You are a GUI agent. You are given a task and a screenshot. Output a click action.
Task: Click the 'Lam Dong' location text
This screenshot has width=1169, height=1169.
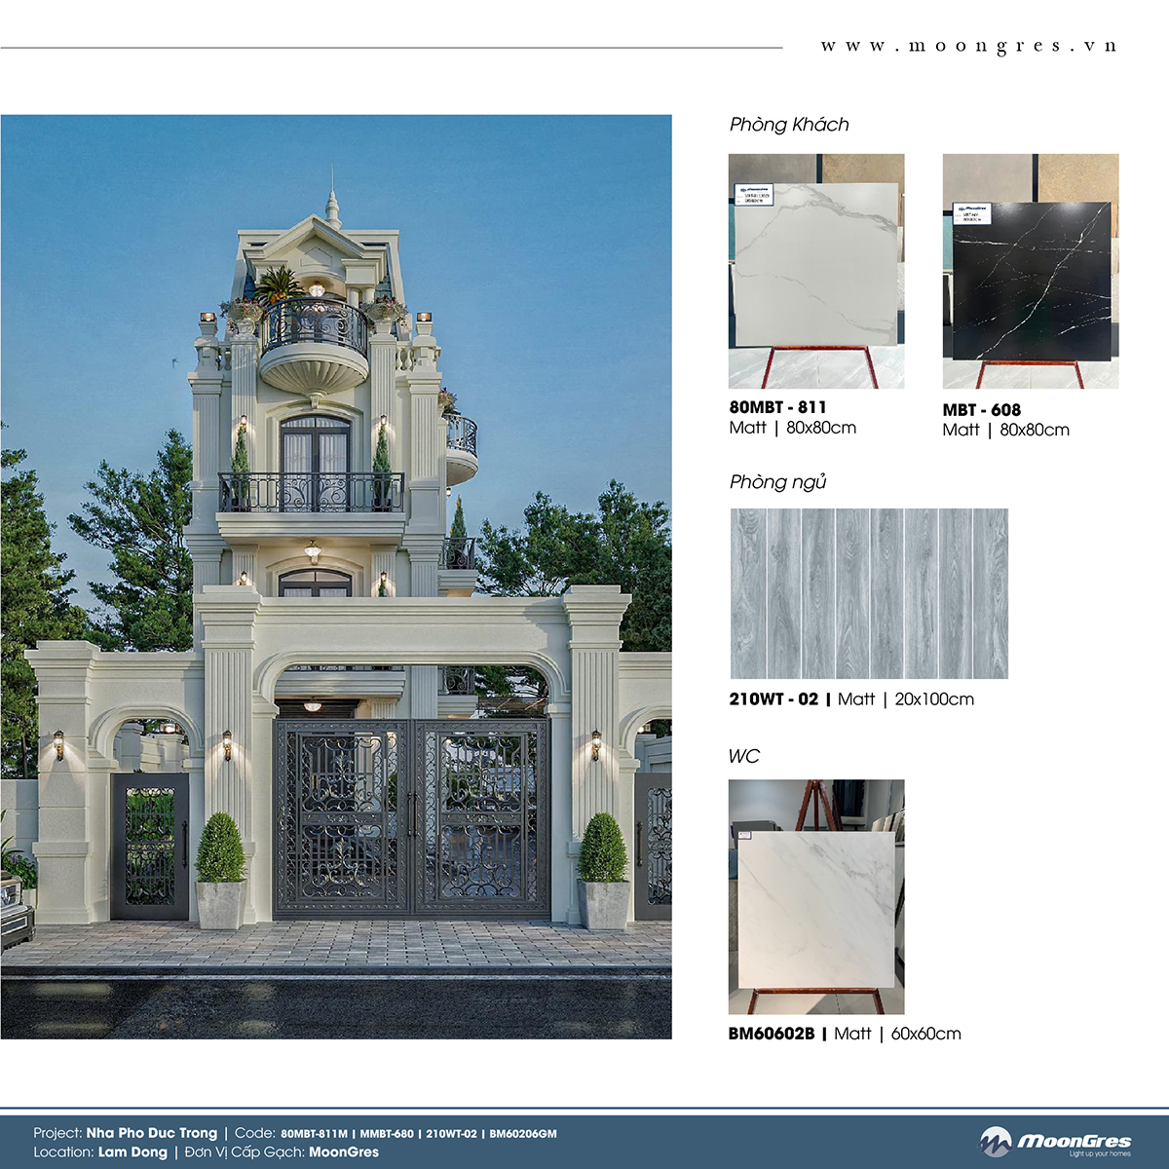(x=132, y=1151)
